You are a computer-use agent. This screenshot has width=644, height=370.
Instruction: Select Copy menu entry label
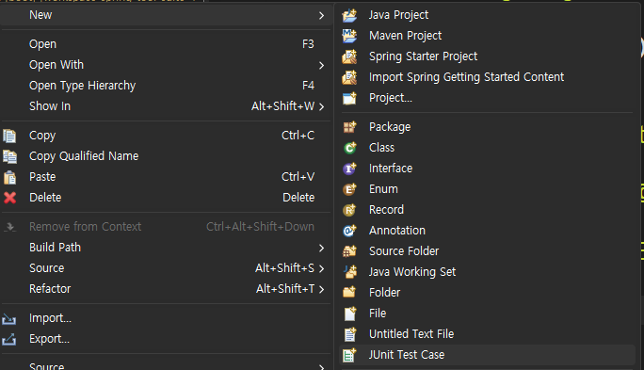coord(42,136)
